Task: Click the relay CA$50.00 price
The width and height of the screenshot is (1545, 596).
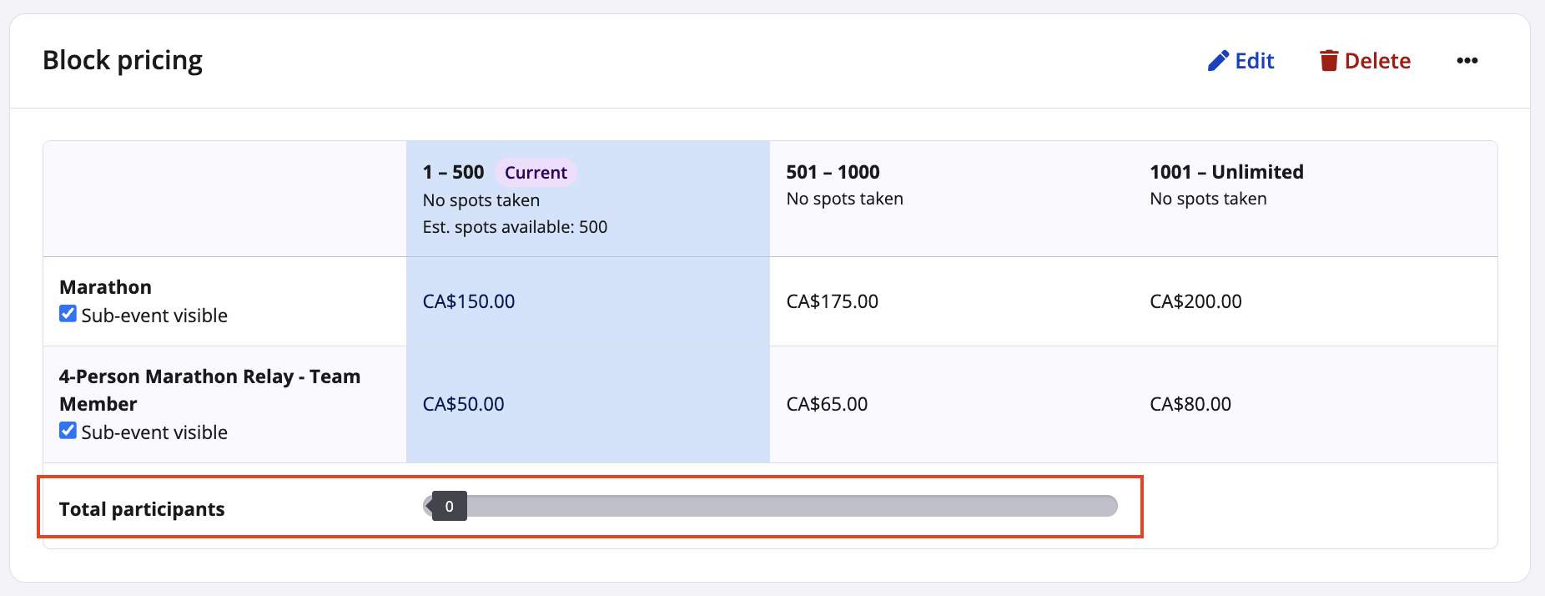Action: tap(463, 404)
